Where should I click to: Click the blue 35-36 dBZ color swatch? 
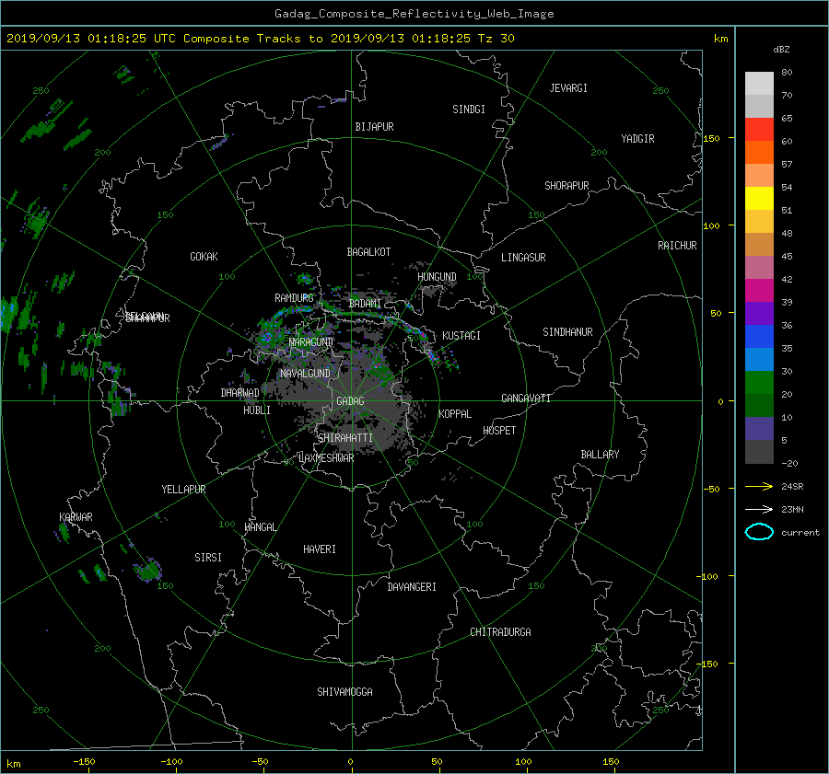[x=759, y=337]
